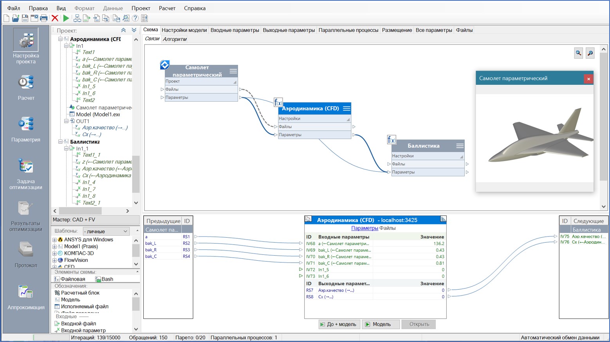
Task: Go to Задача оптимизации in sidebar
Action: (x=26, y=174)
